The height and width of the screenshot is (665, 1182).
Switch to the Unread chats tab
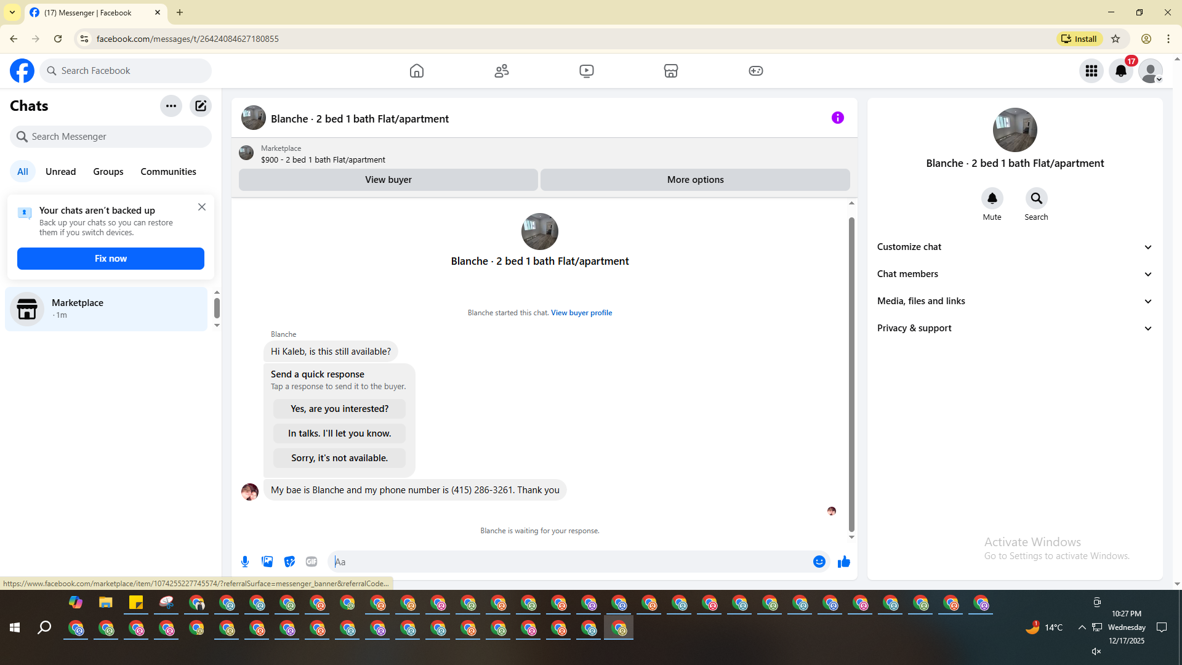coord(60,172)
